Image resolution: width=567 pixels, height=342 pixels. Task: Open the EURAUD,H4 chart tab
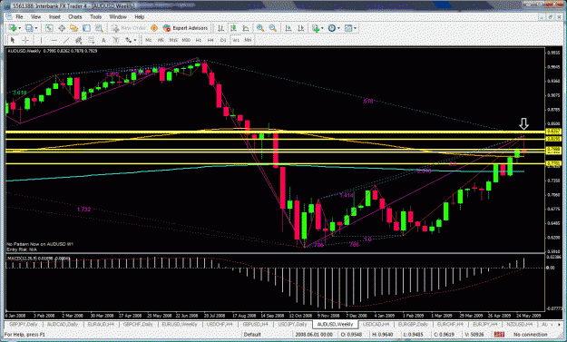pos(102,324)
